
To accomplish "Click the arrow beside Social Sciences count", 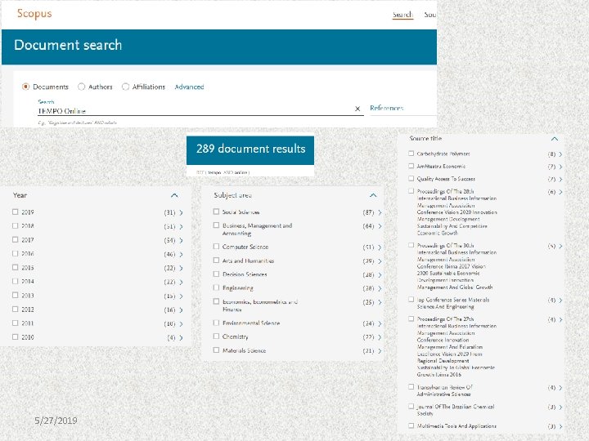I will (x=380, y=212).
